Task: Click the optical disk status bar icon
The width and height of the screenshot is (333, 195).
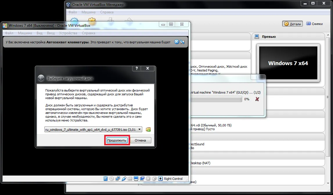Action: (112, 179)
